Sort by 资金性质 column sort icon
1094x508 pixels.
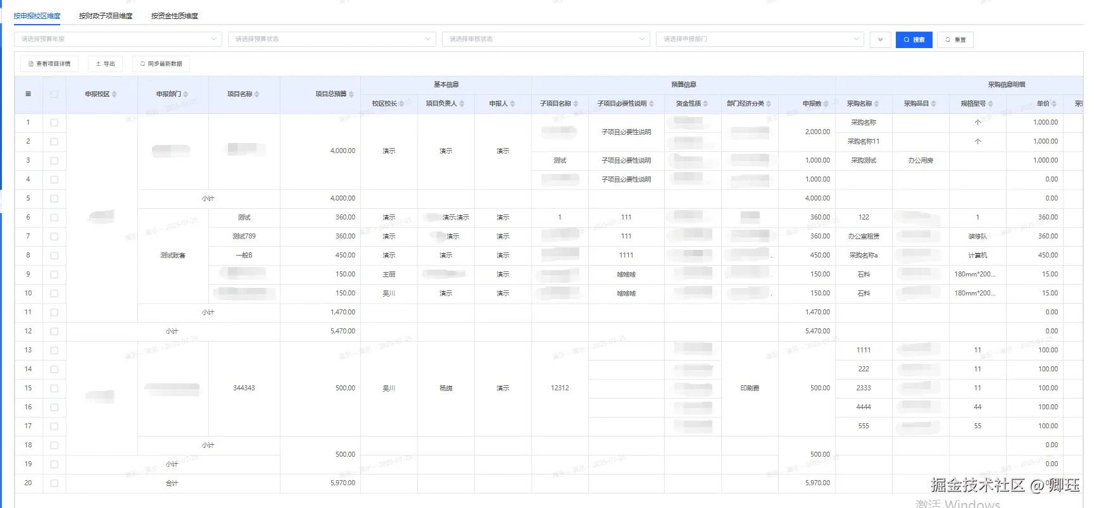coord(706,104)
